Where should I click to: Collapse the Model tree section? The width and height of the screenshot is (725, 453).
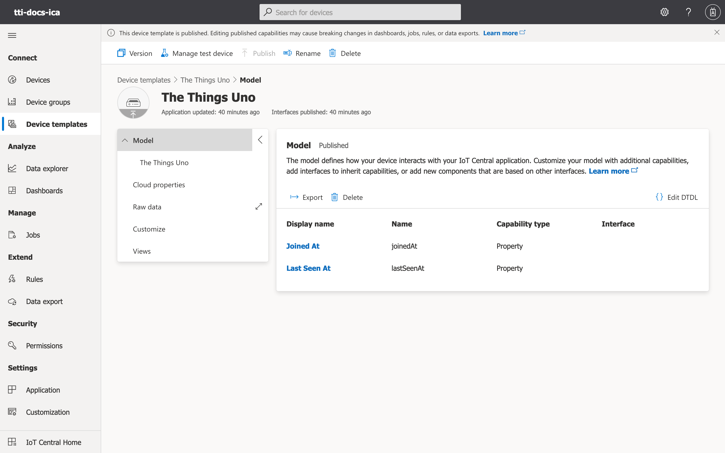[125, 140]
